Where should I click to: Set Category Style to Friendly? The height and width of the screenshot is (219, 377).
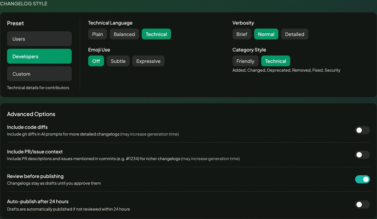tap(245, 61)
